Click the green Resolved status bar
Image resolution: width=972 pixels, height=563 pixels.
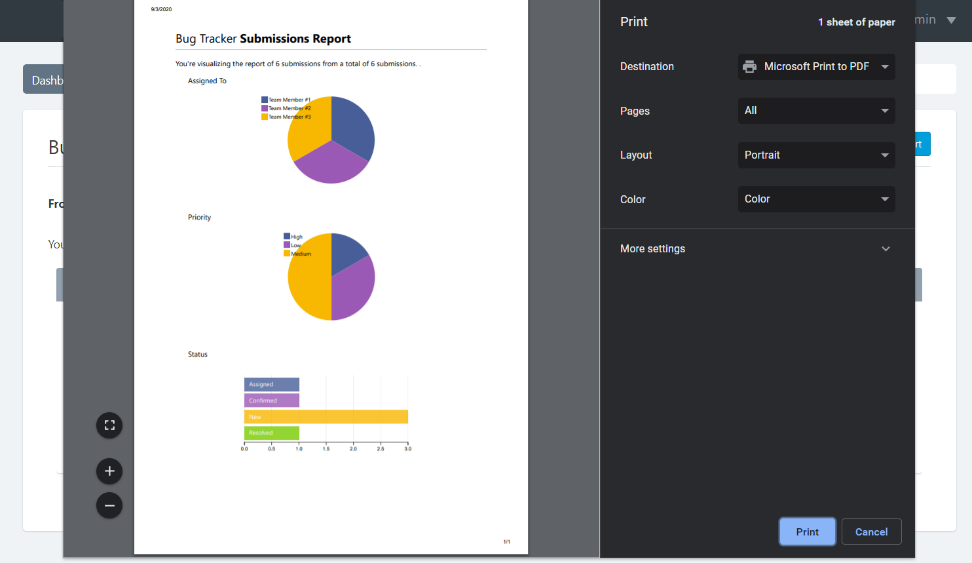coord(271,433)
